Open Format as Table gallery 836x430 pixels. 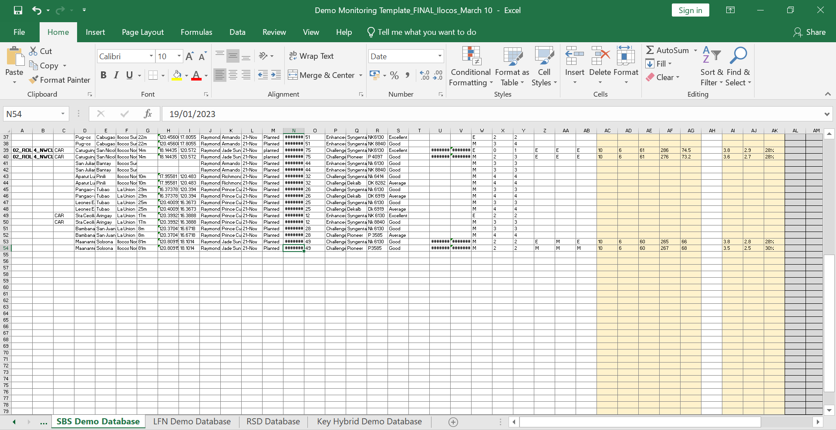click(x=512, y=66)
